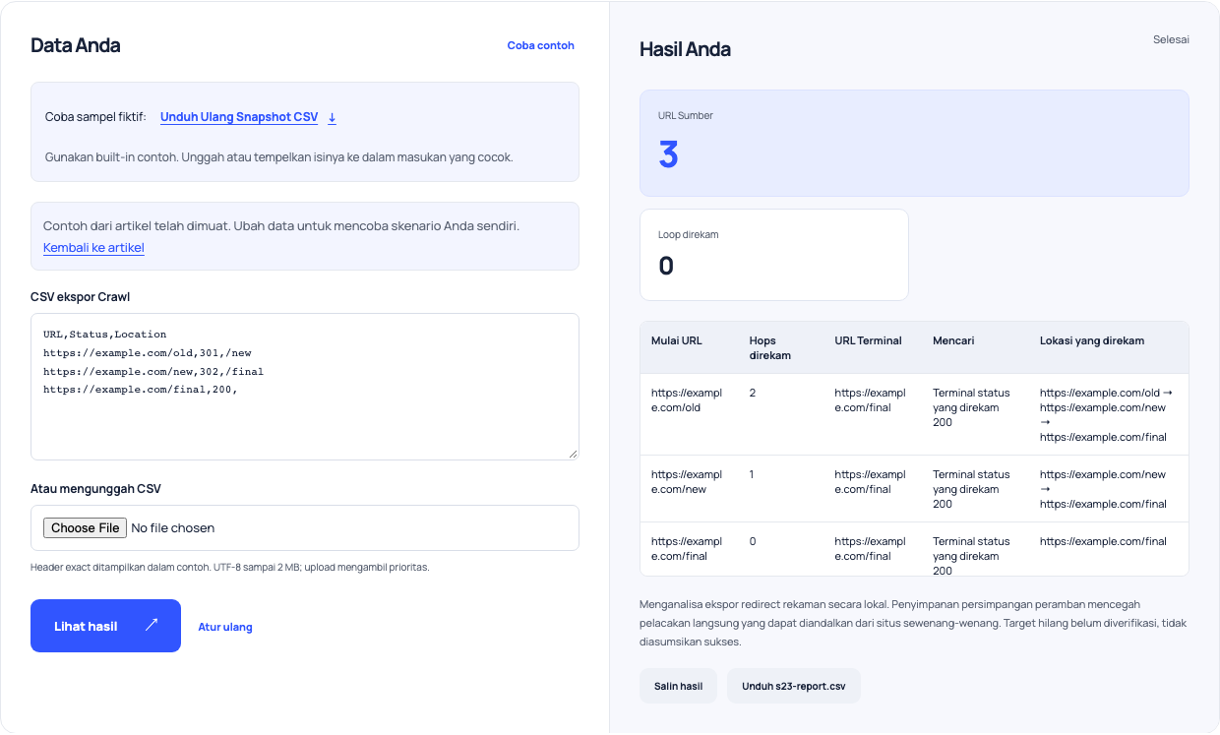Image resolution: width=1220 pixels, height=735 pixels.
Task: Click the Lokasi yang direkam column header
Action: pos(1092,340)
